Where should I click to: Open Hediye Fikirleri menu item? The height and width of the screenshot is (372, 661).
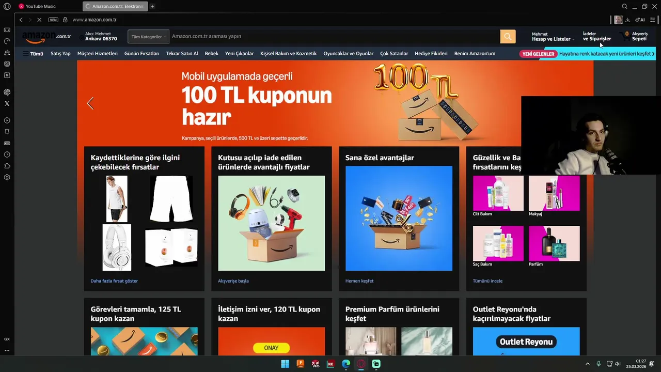pyautogui.click(x=431, y=54)
